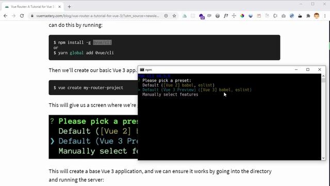Click the preset prompt image in the article

pos(93,137)
